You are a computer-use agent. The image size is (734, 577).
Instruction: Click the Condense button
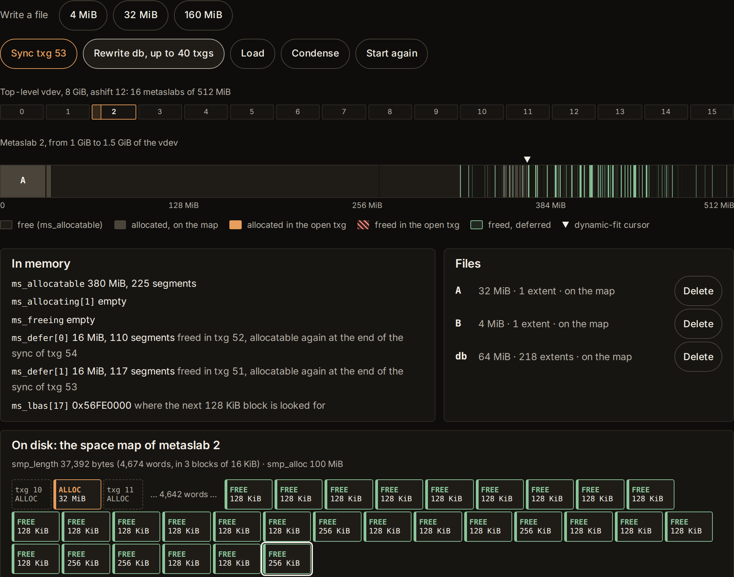[x=315, y=53]
